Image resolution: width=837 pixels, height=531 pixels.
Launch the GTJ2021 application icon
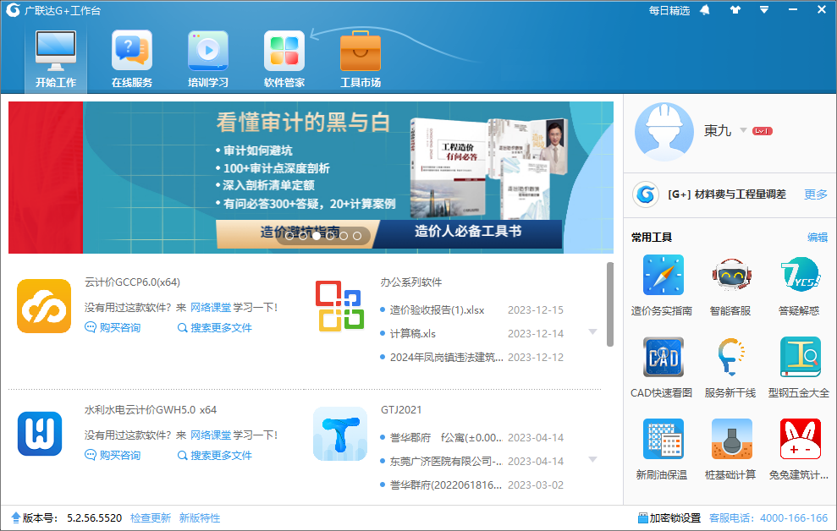point(340,434)
